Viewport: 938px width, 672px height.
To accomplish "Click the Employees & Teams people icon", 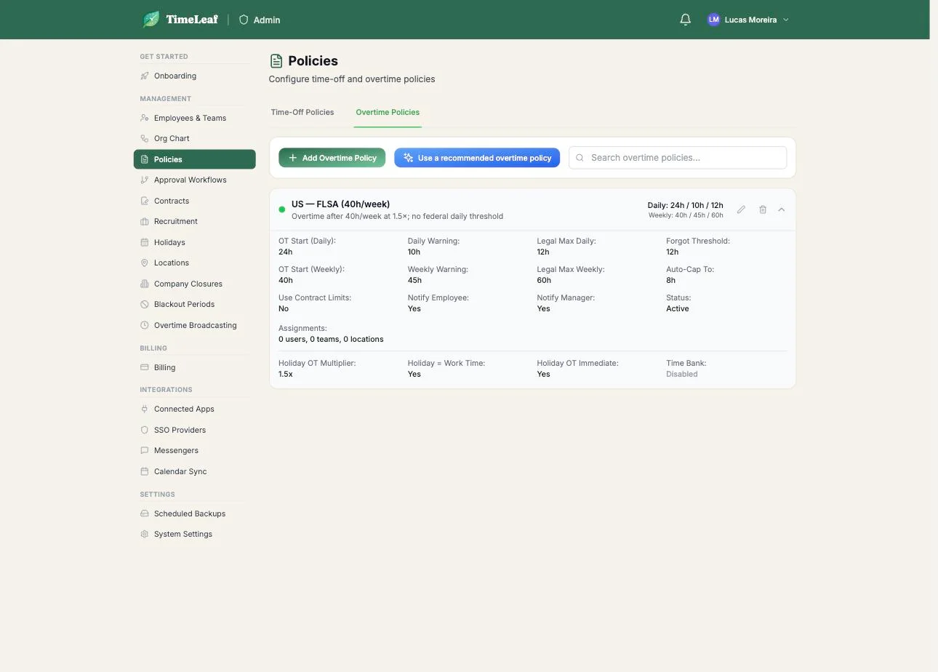I will click(145, 118).
